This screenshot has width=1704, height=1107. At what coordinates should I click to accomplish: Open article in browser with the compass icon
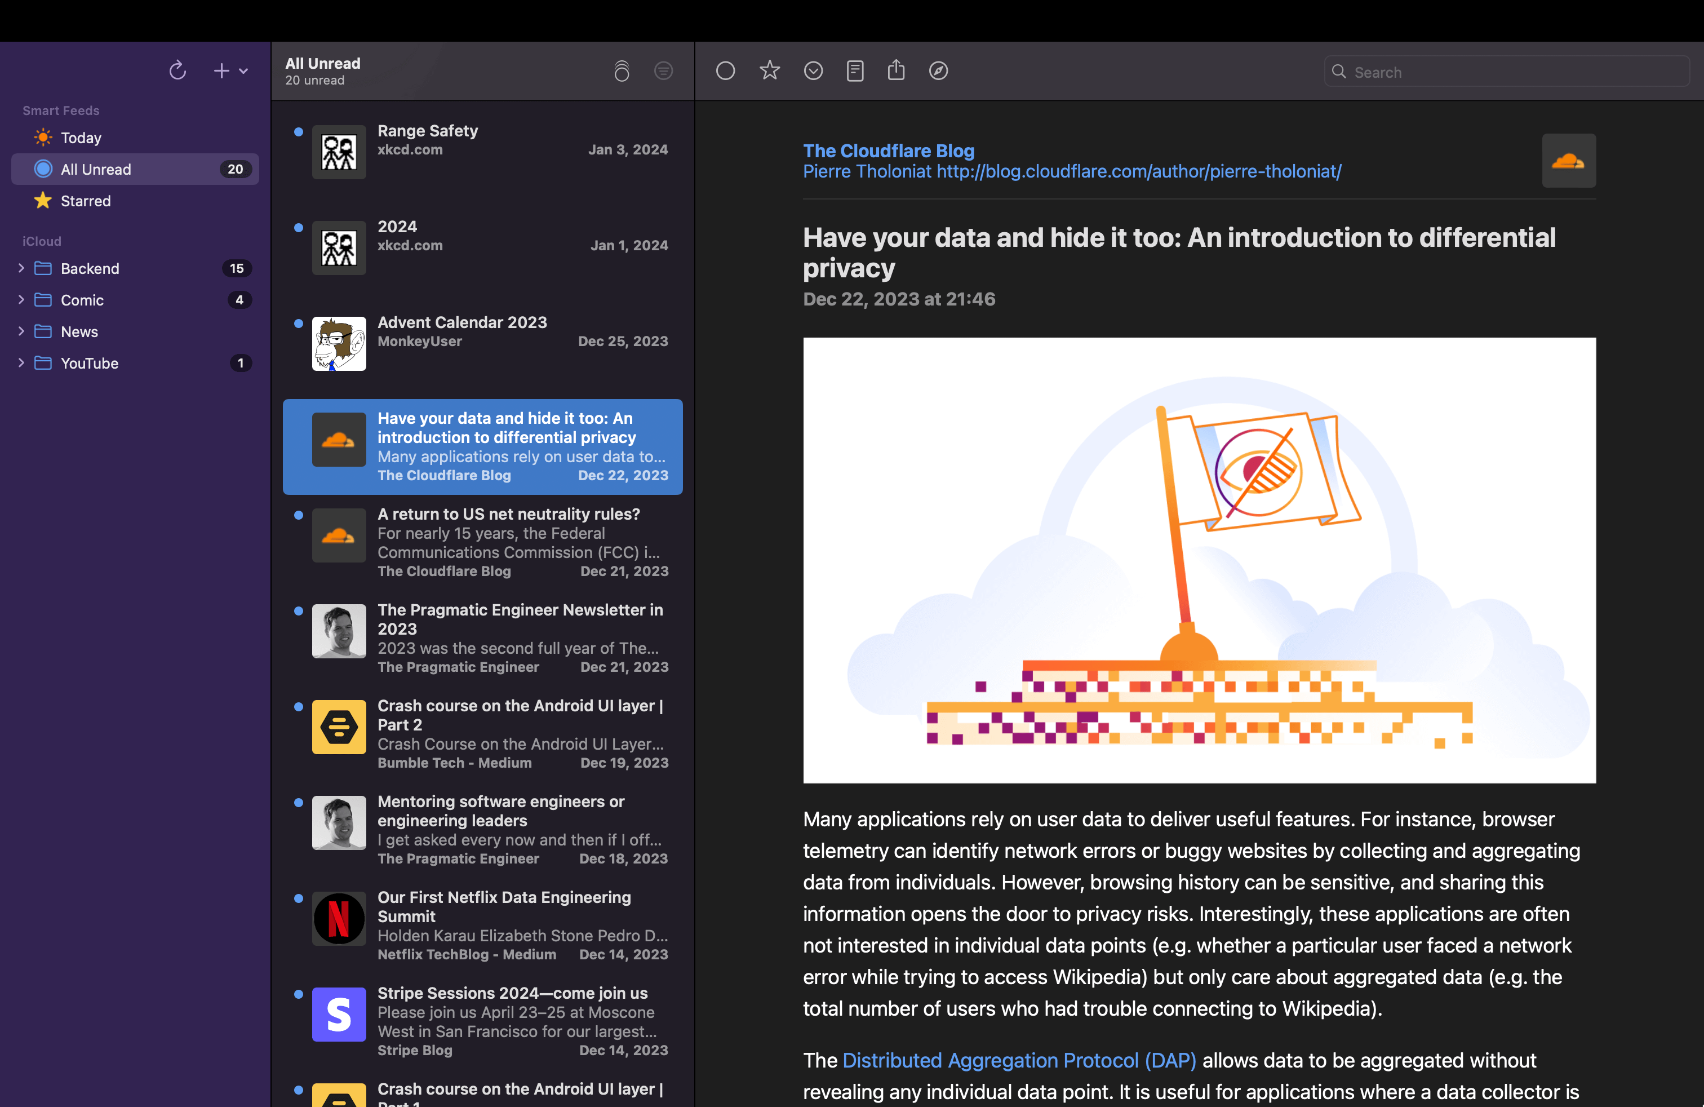[x=938, y=70]
